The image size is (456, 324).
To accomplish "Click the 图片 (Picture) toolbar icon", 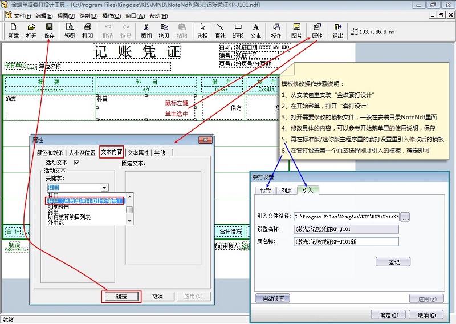I will point(296,30).
